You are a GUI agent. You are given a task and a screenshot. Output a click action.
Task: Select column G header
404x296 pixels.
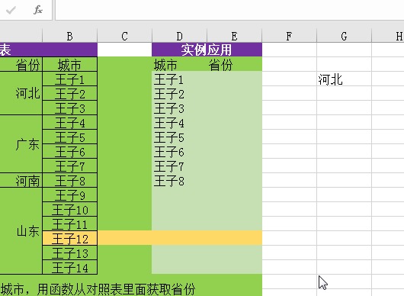[345, 36]
